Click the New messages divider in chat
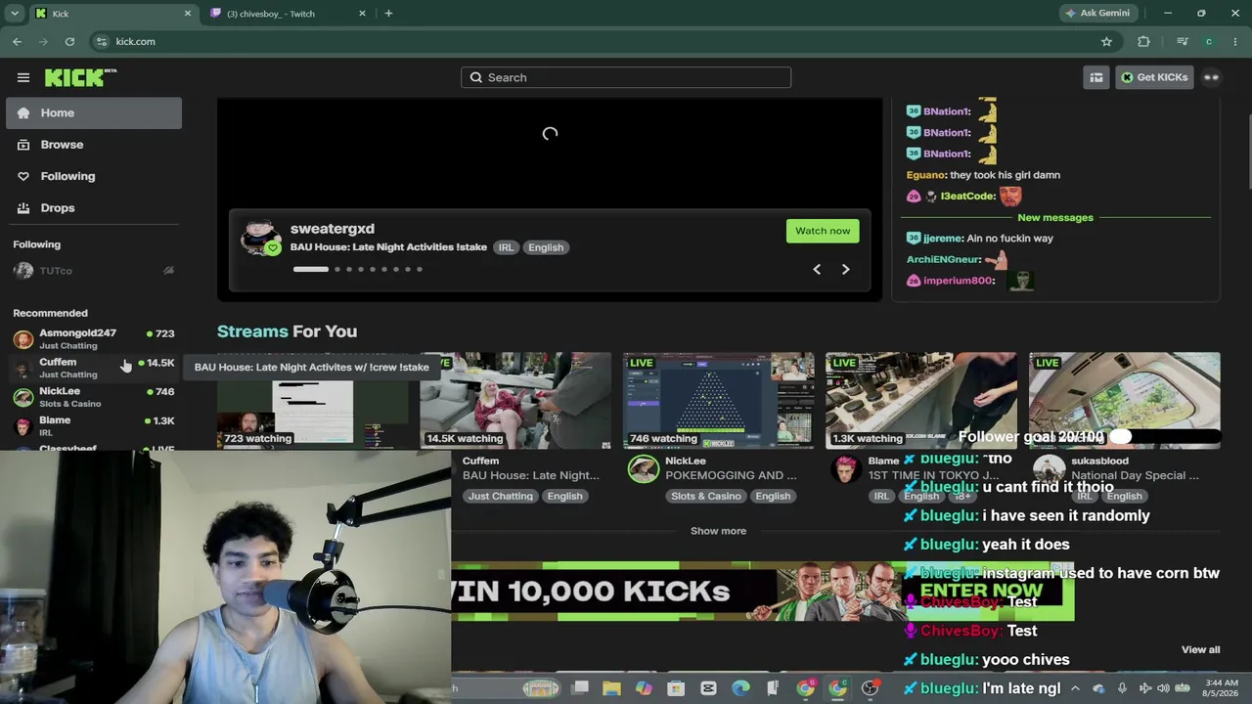The height and width of the screenshot is (704, 1252). [x=1055, y=218]
